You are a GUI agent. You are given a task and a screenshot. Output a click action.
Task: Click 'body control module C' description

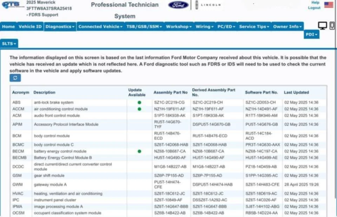tap(54, 145)
